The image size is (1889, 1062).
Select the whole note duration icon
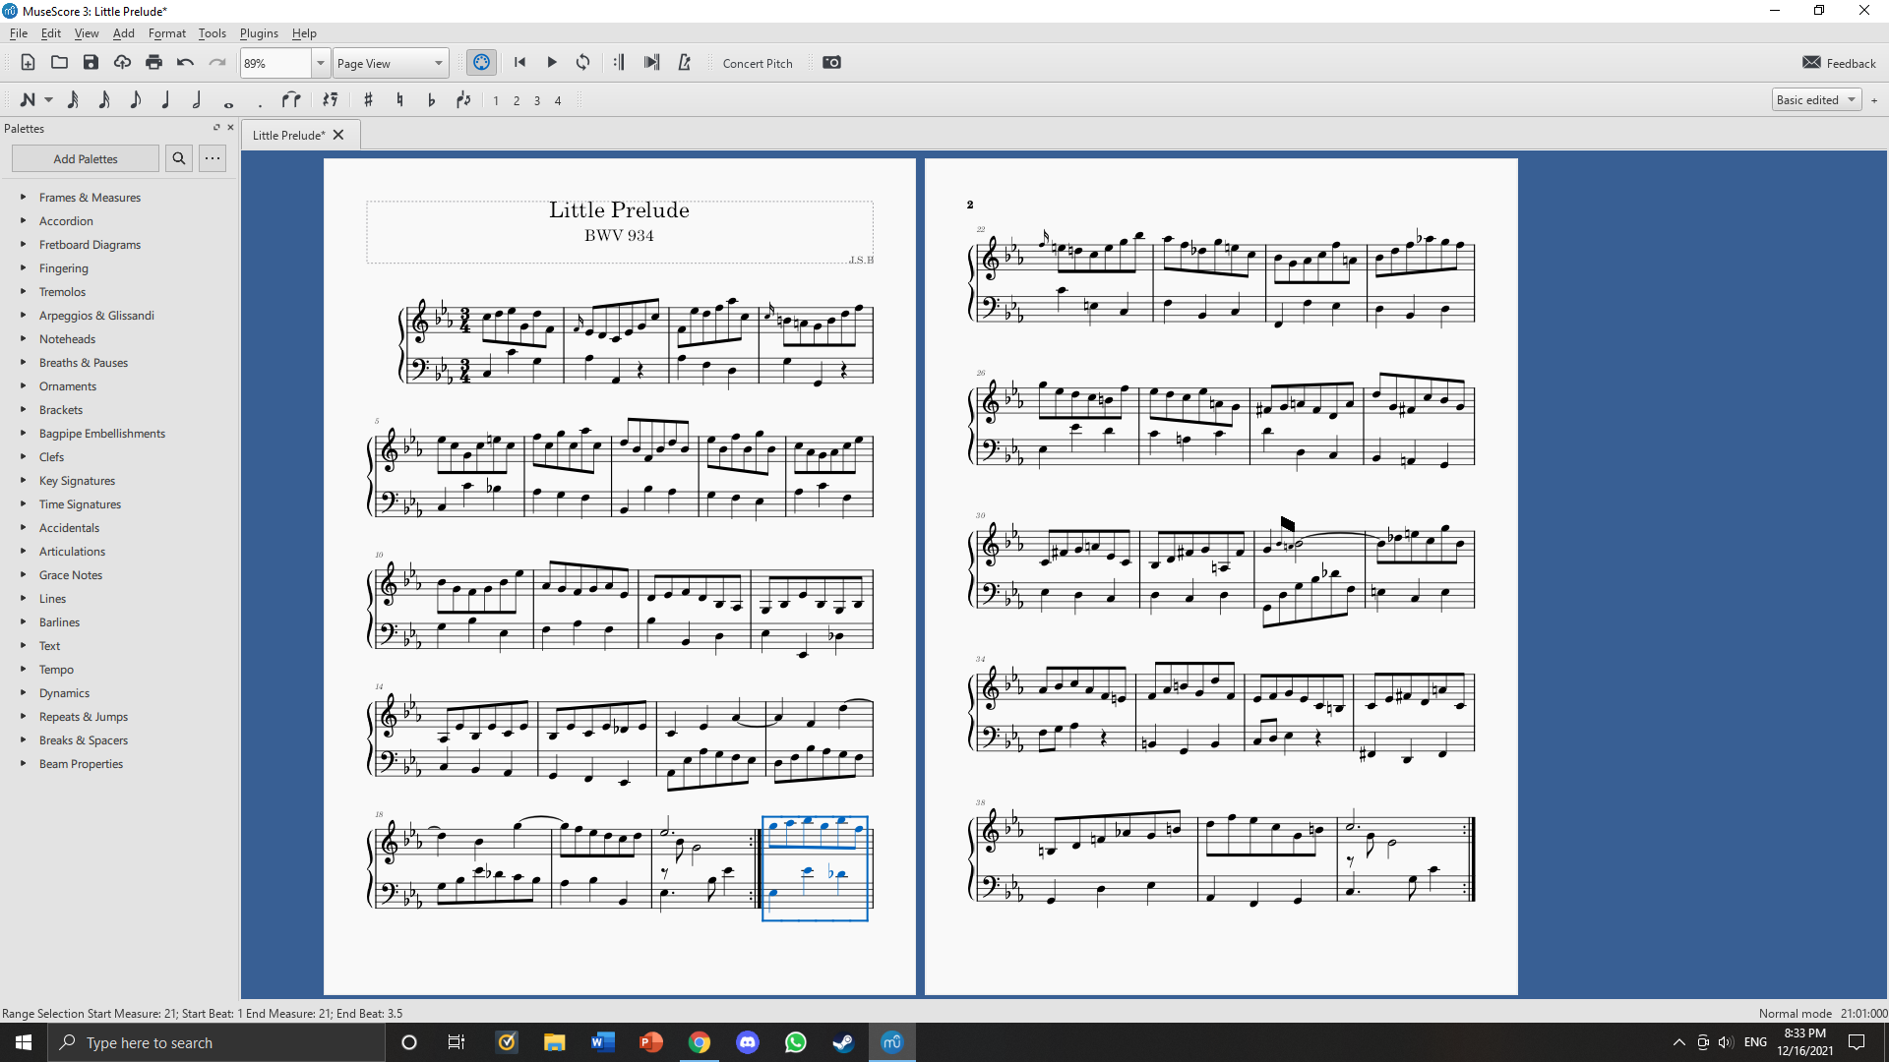pos(227,100)
